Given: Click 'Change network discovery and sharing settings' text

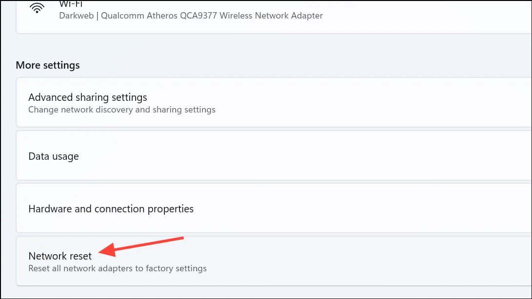Looking at the screenshot, I should pos(122,110).
